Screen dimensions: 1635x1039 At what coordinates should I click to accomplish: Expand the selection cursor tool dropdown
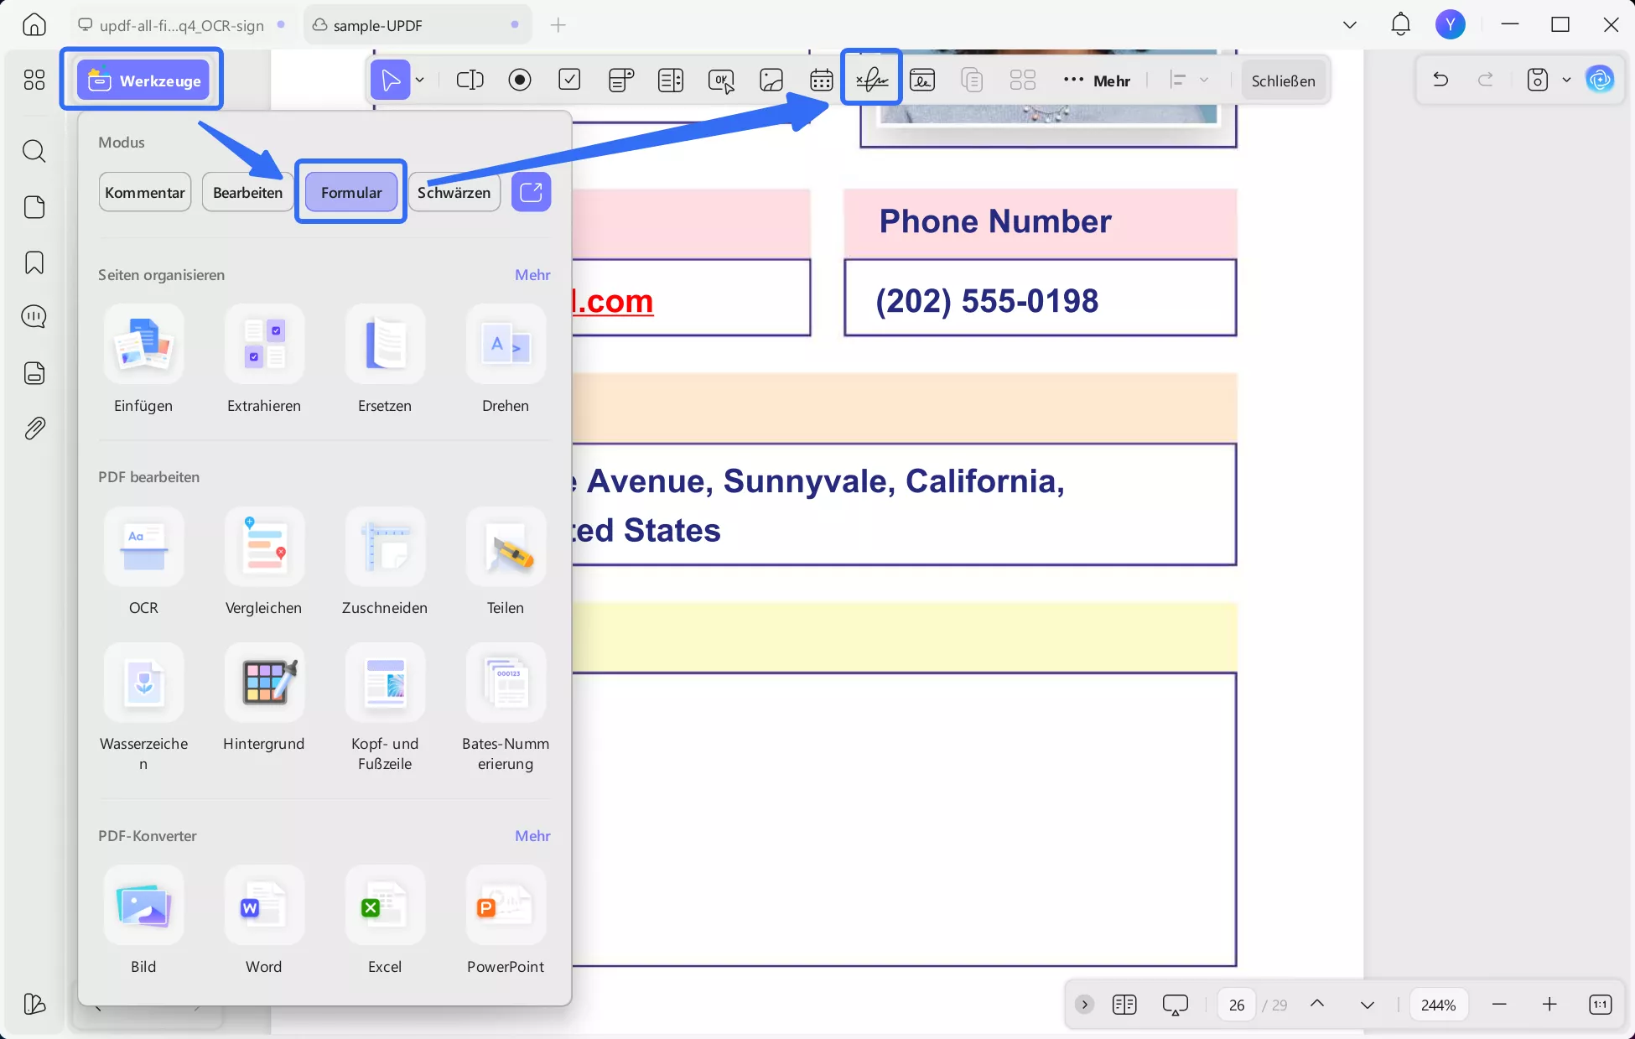pyautogui.click(x=420, y=81)
